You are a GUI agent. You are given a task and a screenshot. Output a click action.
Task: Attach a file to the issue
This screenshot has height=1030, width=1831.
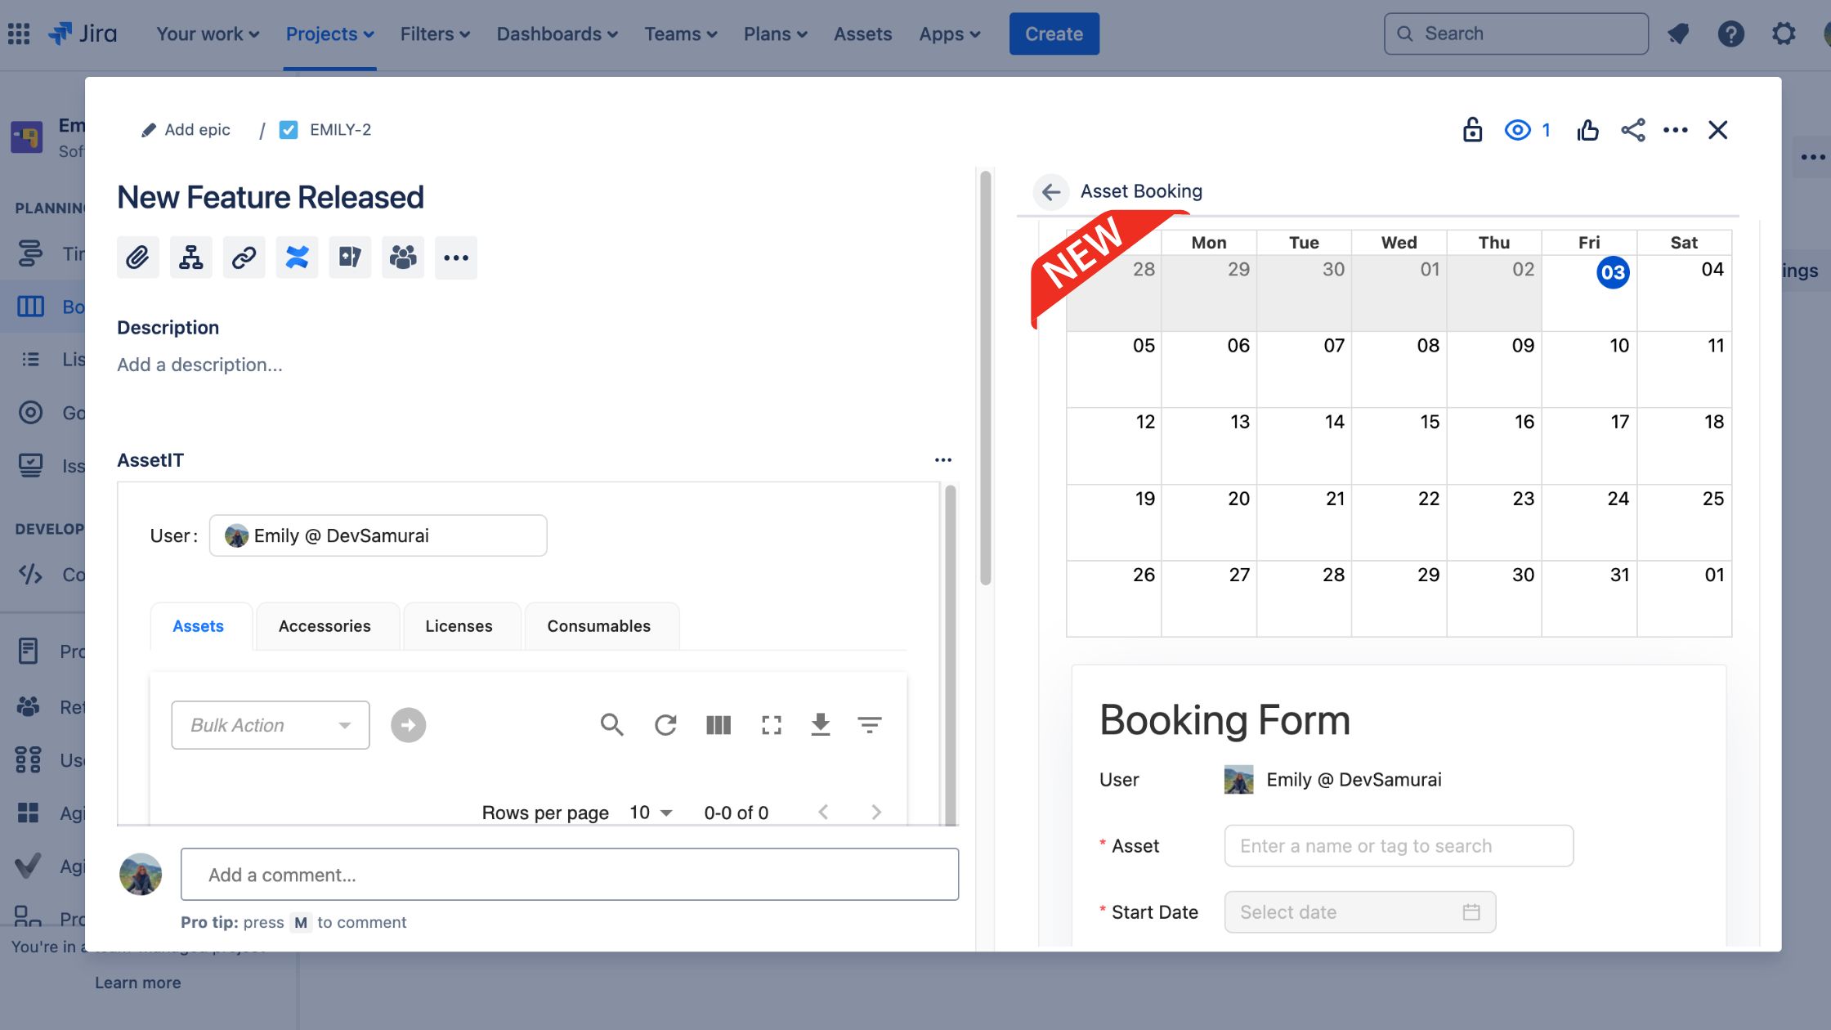[137, 257]
